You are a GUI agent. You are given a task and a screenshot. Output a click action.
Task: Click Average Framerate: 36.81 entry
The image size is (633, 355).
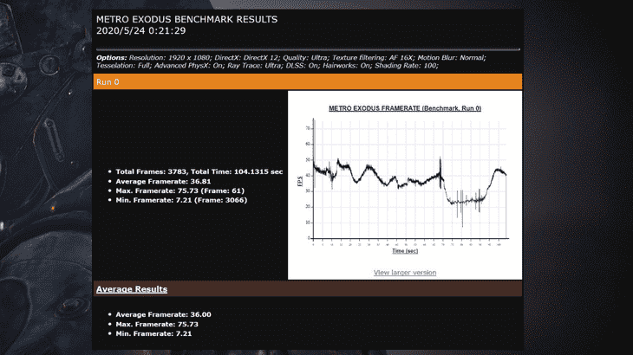163,181
